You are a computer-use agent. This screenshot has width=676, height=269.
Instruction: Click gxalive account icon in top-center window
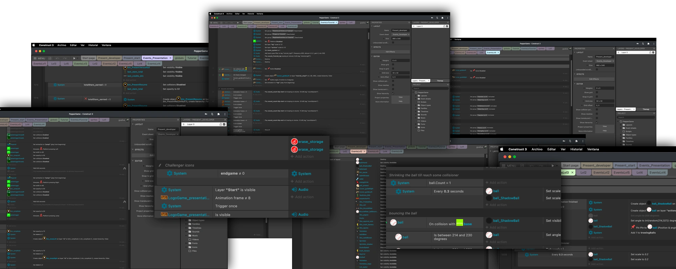click(368, 23)
